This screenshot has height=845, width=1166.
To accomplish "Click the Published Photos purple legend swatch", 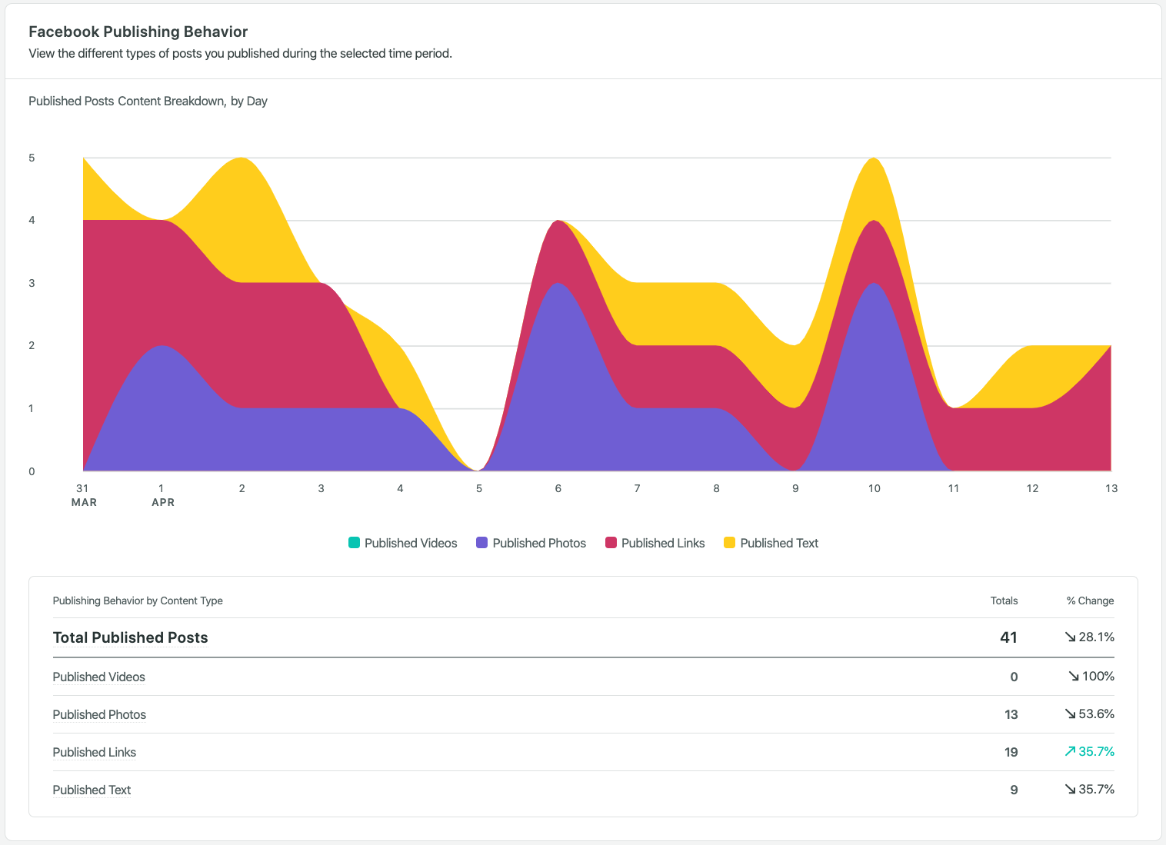I will coord(482,543).
